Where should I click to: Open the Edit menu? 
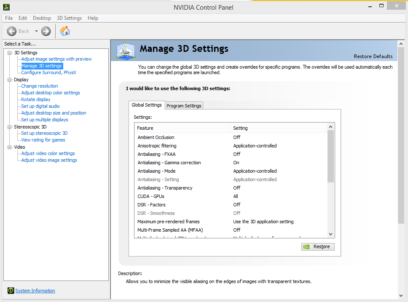pyautogui.click(x=23, y=18)
